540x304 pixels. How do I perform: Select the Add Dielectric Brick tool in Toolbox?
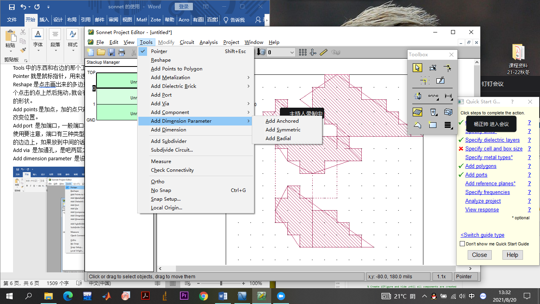click(448, 112)
